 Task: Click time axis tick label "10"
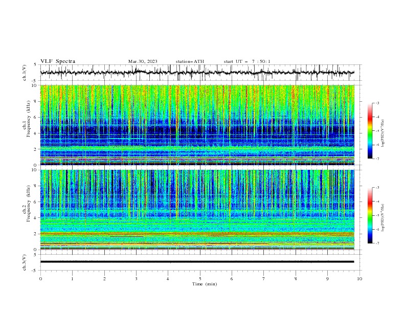[x=359, y=279]
